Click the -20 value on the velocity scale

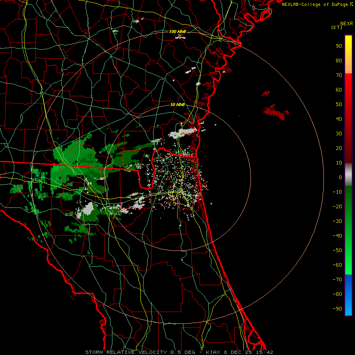pyautogui.click(x=337, y=207)
